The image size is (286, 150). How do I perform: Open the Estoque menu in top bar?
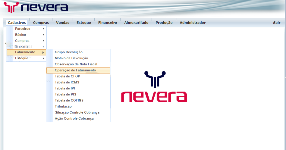pos(83,23)
